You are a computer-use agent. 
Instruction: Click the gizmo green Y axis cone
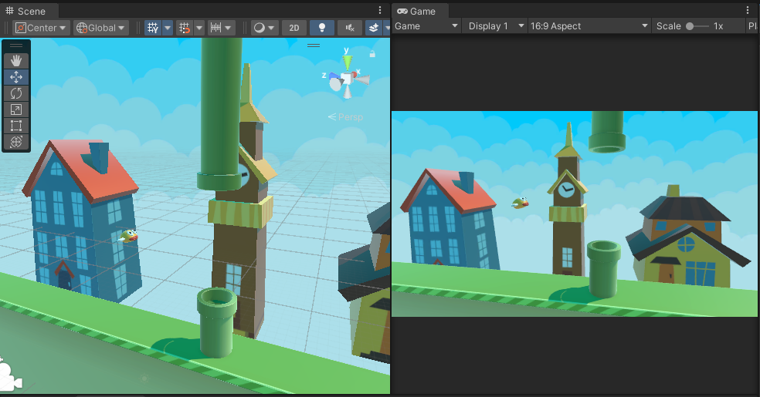pos(348,62)
